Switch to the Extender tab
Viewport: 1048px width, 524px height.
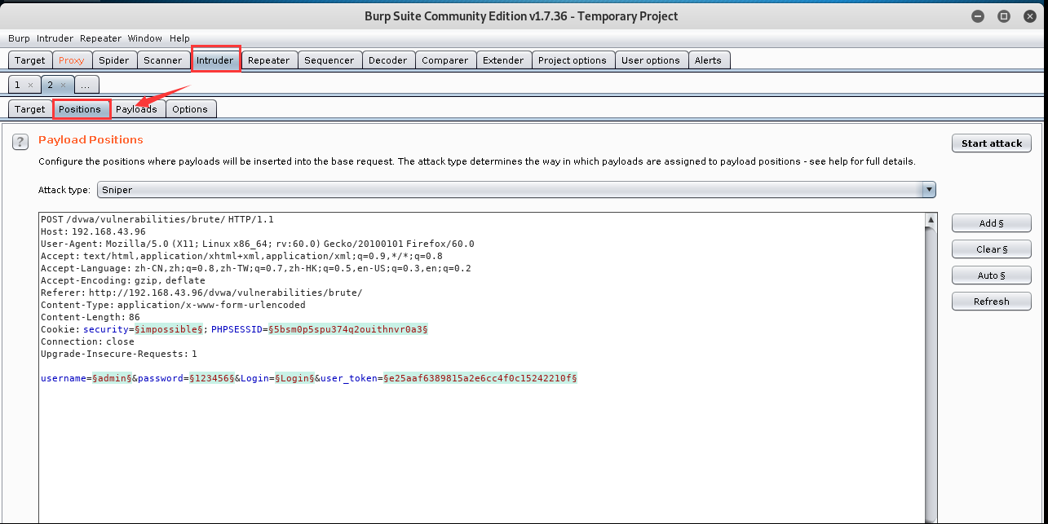(x=504, y=60)
